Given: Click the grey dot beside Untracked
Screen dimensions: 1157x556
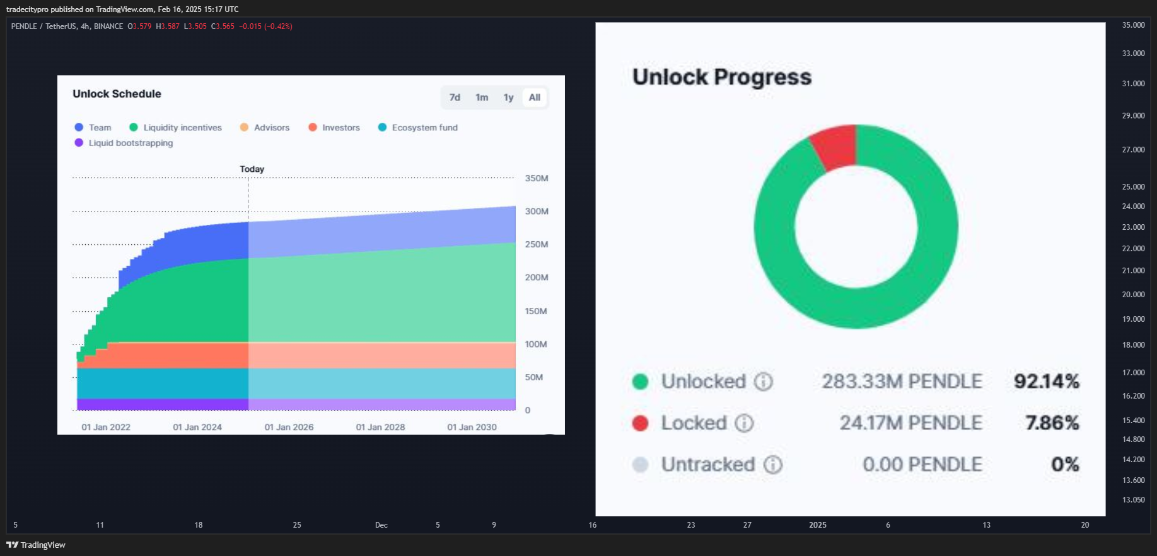Looking at the screenshot, I should pyautogui.click(x=640, y=465).
